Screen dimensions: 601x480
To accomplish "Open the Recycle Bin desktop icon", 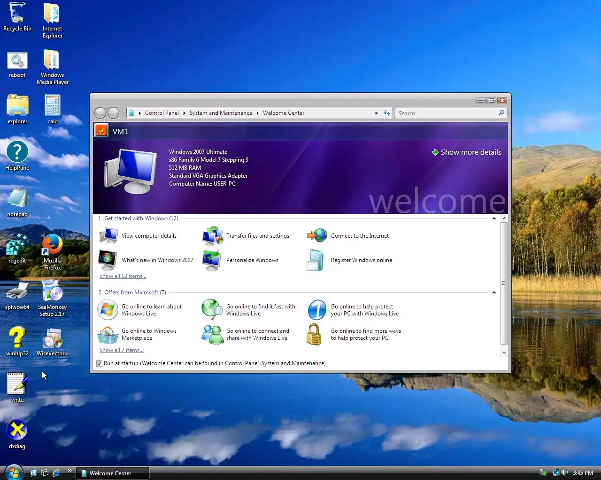I will pos(17,17).
